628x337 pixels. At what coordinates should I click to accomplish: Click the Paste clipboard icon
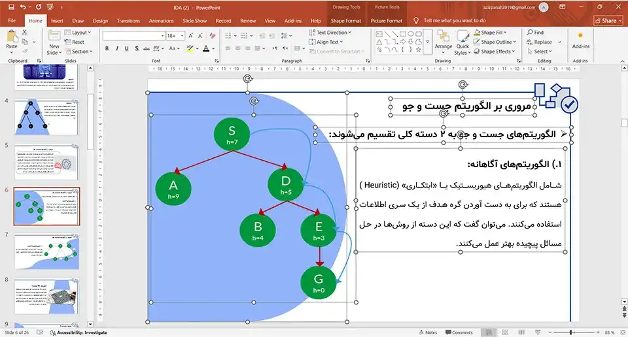pyautogui.click(x=12, y=37)
